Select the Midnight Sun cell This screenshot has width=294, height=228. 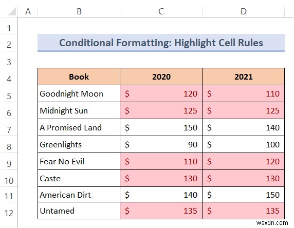click(x=79, y=110)
